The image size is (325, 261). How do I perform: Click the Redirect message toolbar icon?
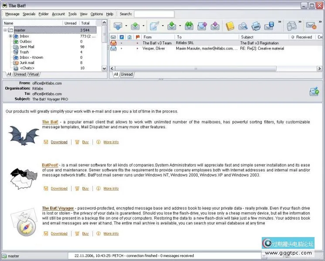215,26
